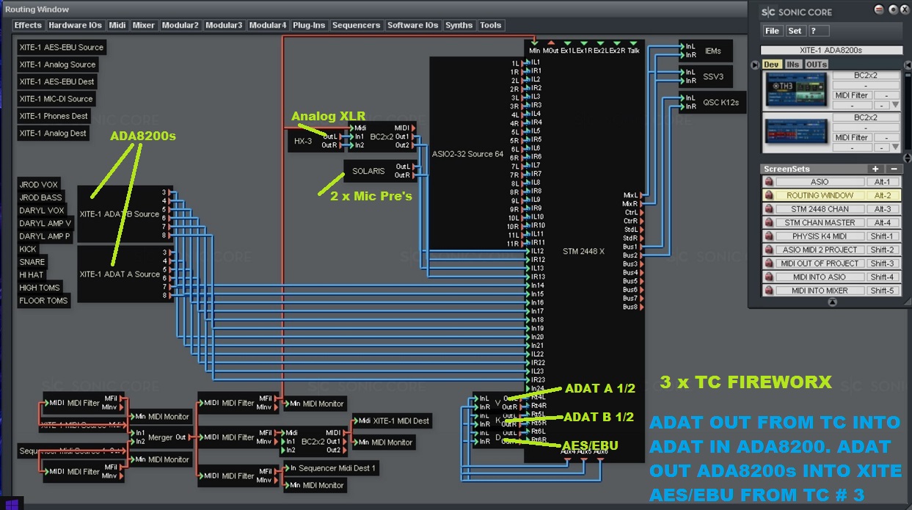Select the XITE-1 Phones Dest module
Image resolution: width=912 pixels, height=510 pixels.
[54, 116]
